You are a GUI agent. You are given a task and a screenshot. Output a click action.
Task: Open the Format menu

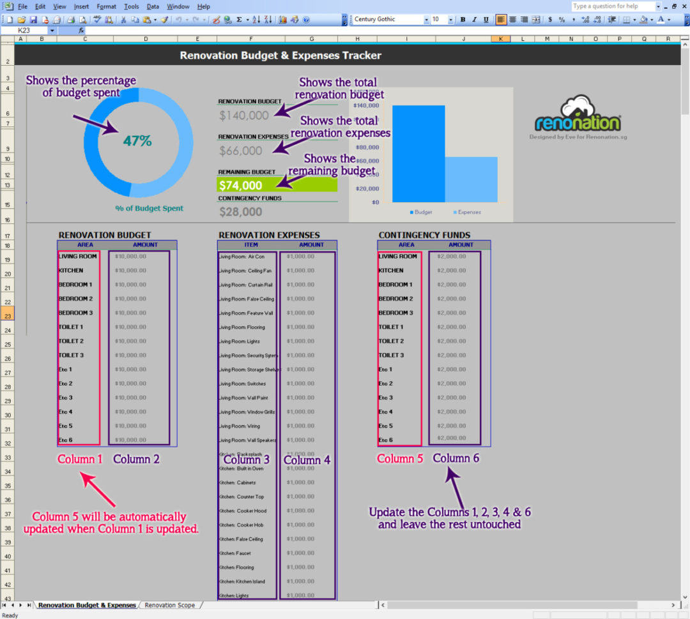105,6
